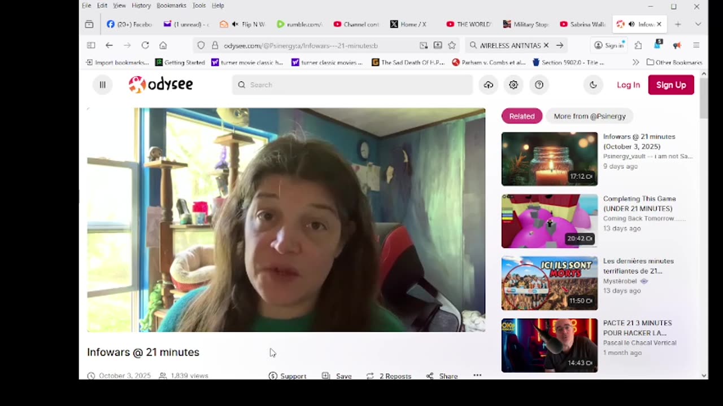Image resolution: width=723 pixels, height=406 pixels.
Task: Save the video with Save button
Action: click(x=337, y=376)
